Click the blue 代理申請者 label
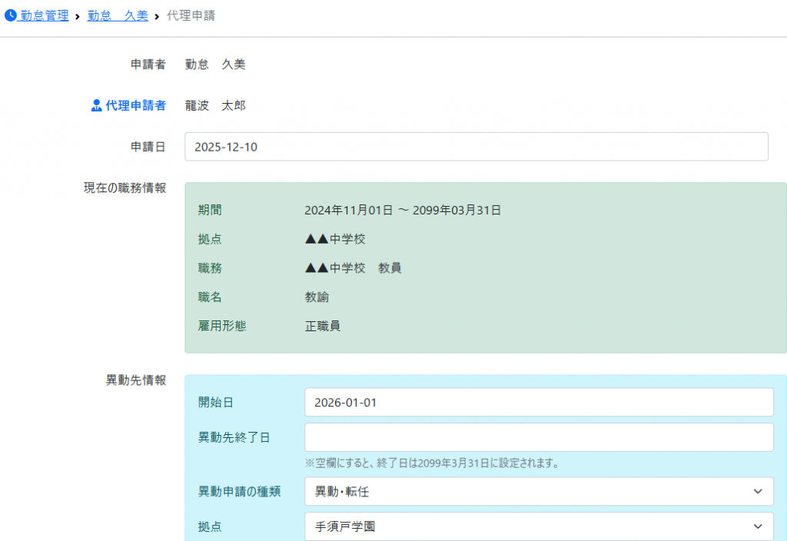Viewport: 787px width, 541px height. tap(135, 106)
